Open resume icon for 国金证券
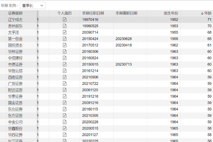Screen dimensions: 213x142 point(65,103)
